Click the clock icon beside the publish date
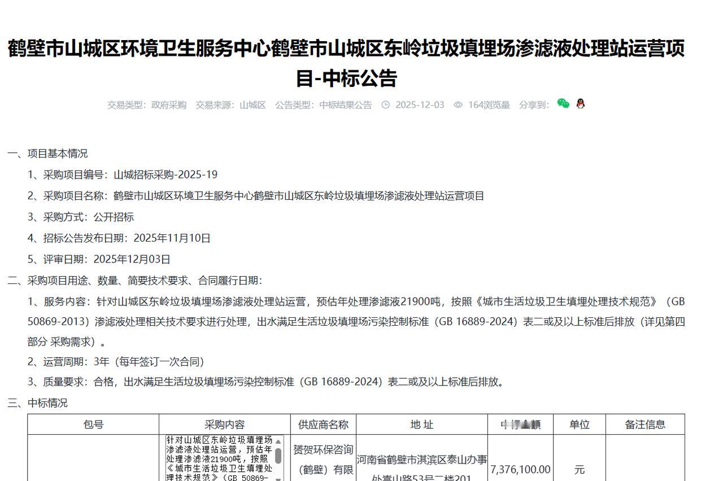Screen dimensions: 723x481 [x=386, y=104]
